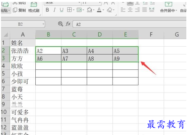Toggle Italic formatting
Image resolution: width=188 pixels, height=135 pixels.
[55, 10]
